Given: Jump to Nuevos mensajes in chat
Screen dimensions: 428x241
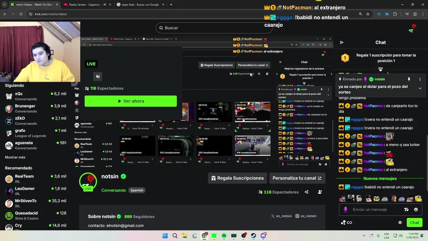Looking at the screenshot, I should [380, 178].
